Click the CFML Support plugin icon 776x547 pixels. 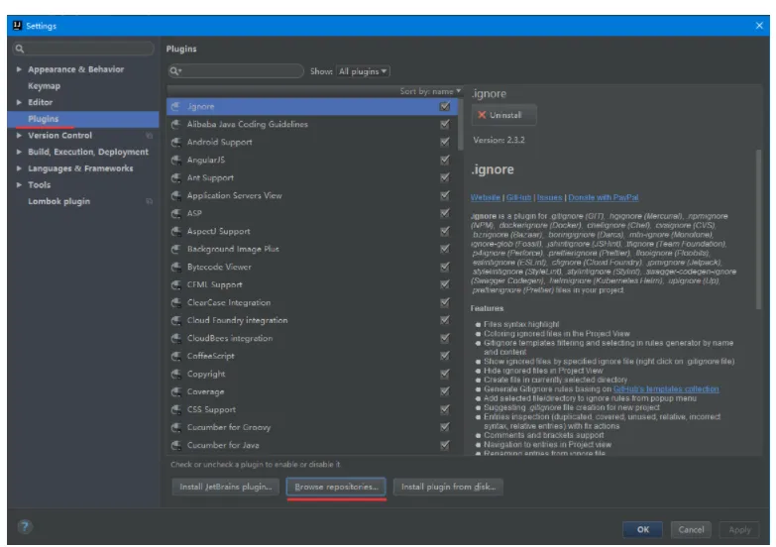(175, 284)
